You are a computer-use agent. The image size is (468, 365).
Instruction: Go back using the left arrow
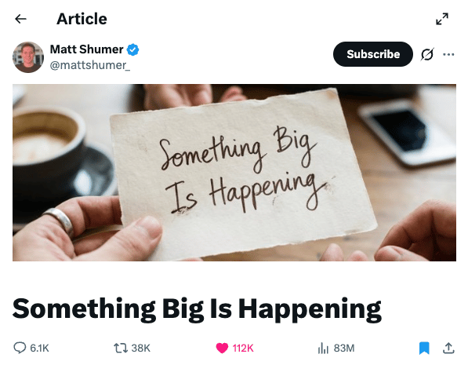coord(20,19)
